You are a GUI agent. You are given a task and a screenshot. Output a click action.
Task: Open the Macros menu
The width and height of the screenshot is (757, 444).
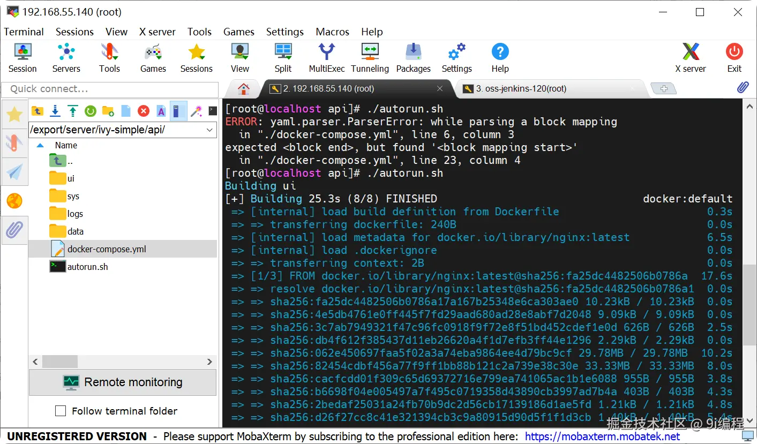click(x=332, y=32)
